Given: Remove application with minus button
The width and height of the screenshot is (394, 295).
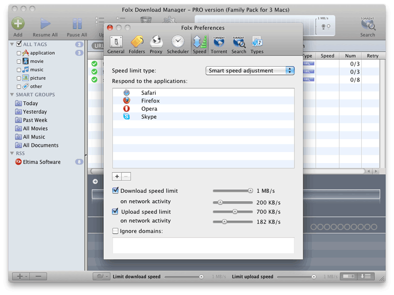Looking at the screenshot, I should (126, 177).
